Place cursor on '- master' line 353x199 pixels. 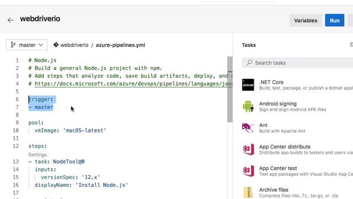tap(41, 107)
